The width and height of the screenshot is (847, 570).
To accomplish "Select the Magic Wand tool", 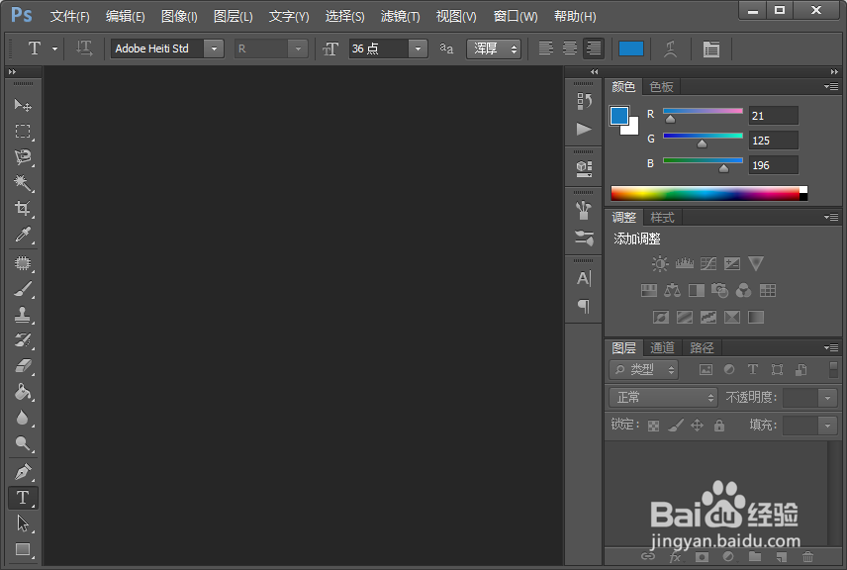I will [x=23, y=183].
